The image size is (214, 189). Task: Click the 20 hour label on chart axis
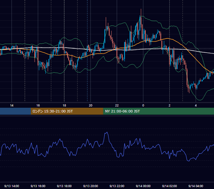pyautogui.click(x=91, y=106)
